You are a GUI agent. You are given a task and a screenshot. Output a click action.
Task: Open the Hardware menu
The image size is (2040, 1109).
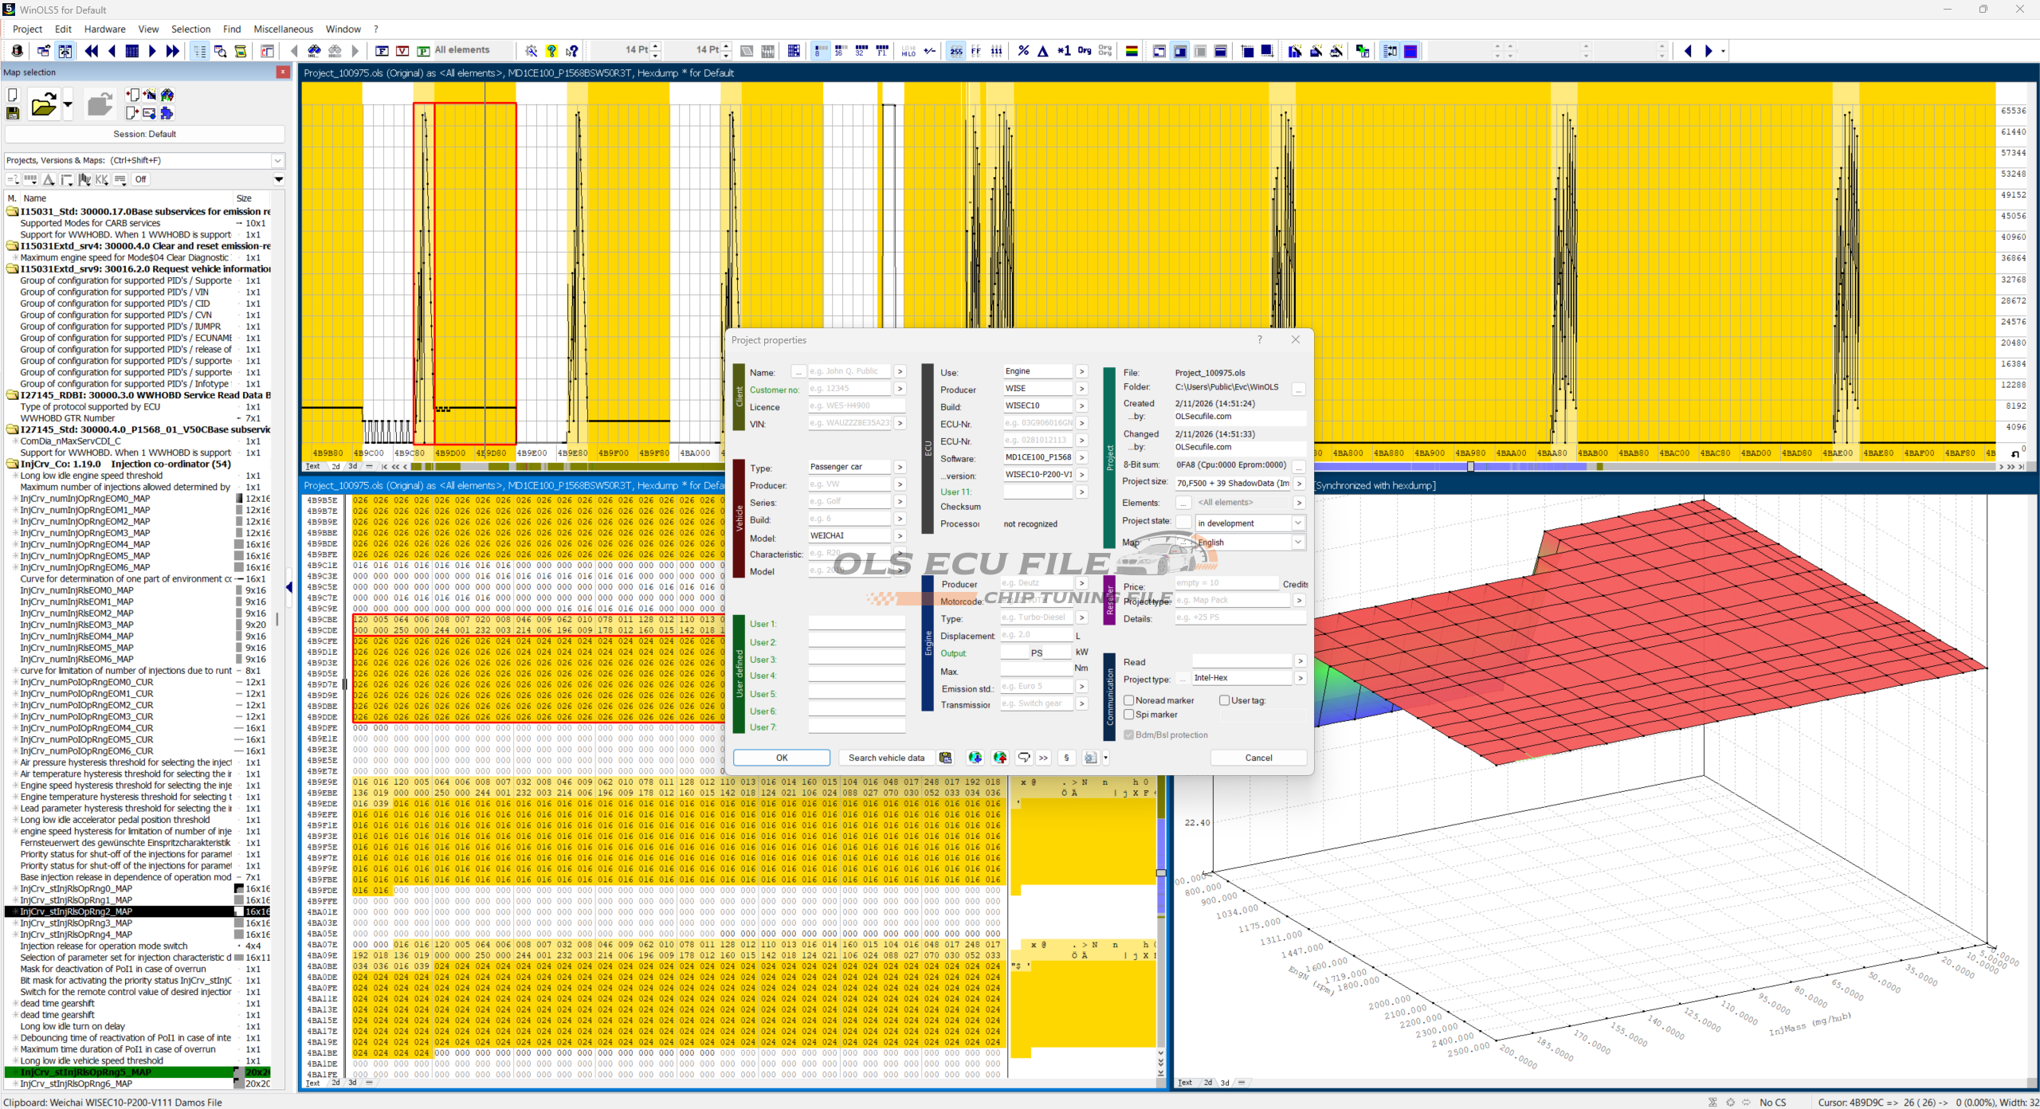coord(104,29)
